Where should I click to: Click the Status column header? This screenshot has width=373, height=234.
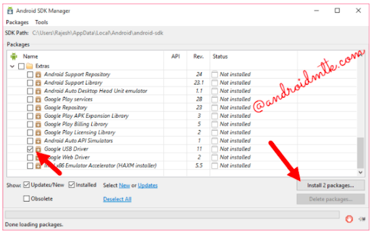coord(220,57)
